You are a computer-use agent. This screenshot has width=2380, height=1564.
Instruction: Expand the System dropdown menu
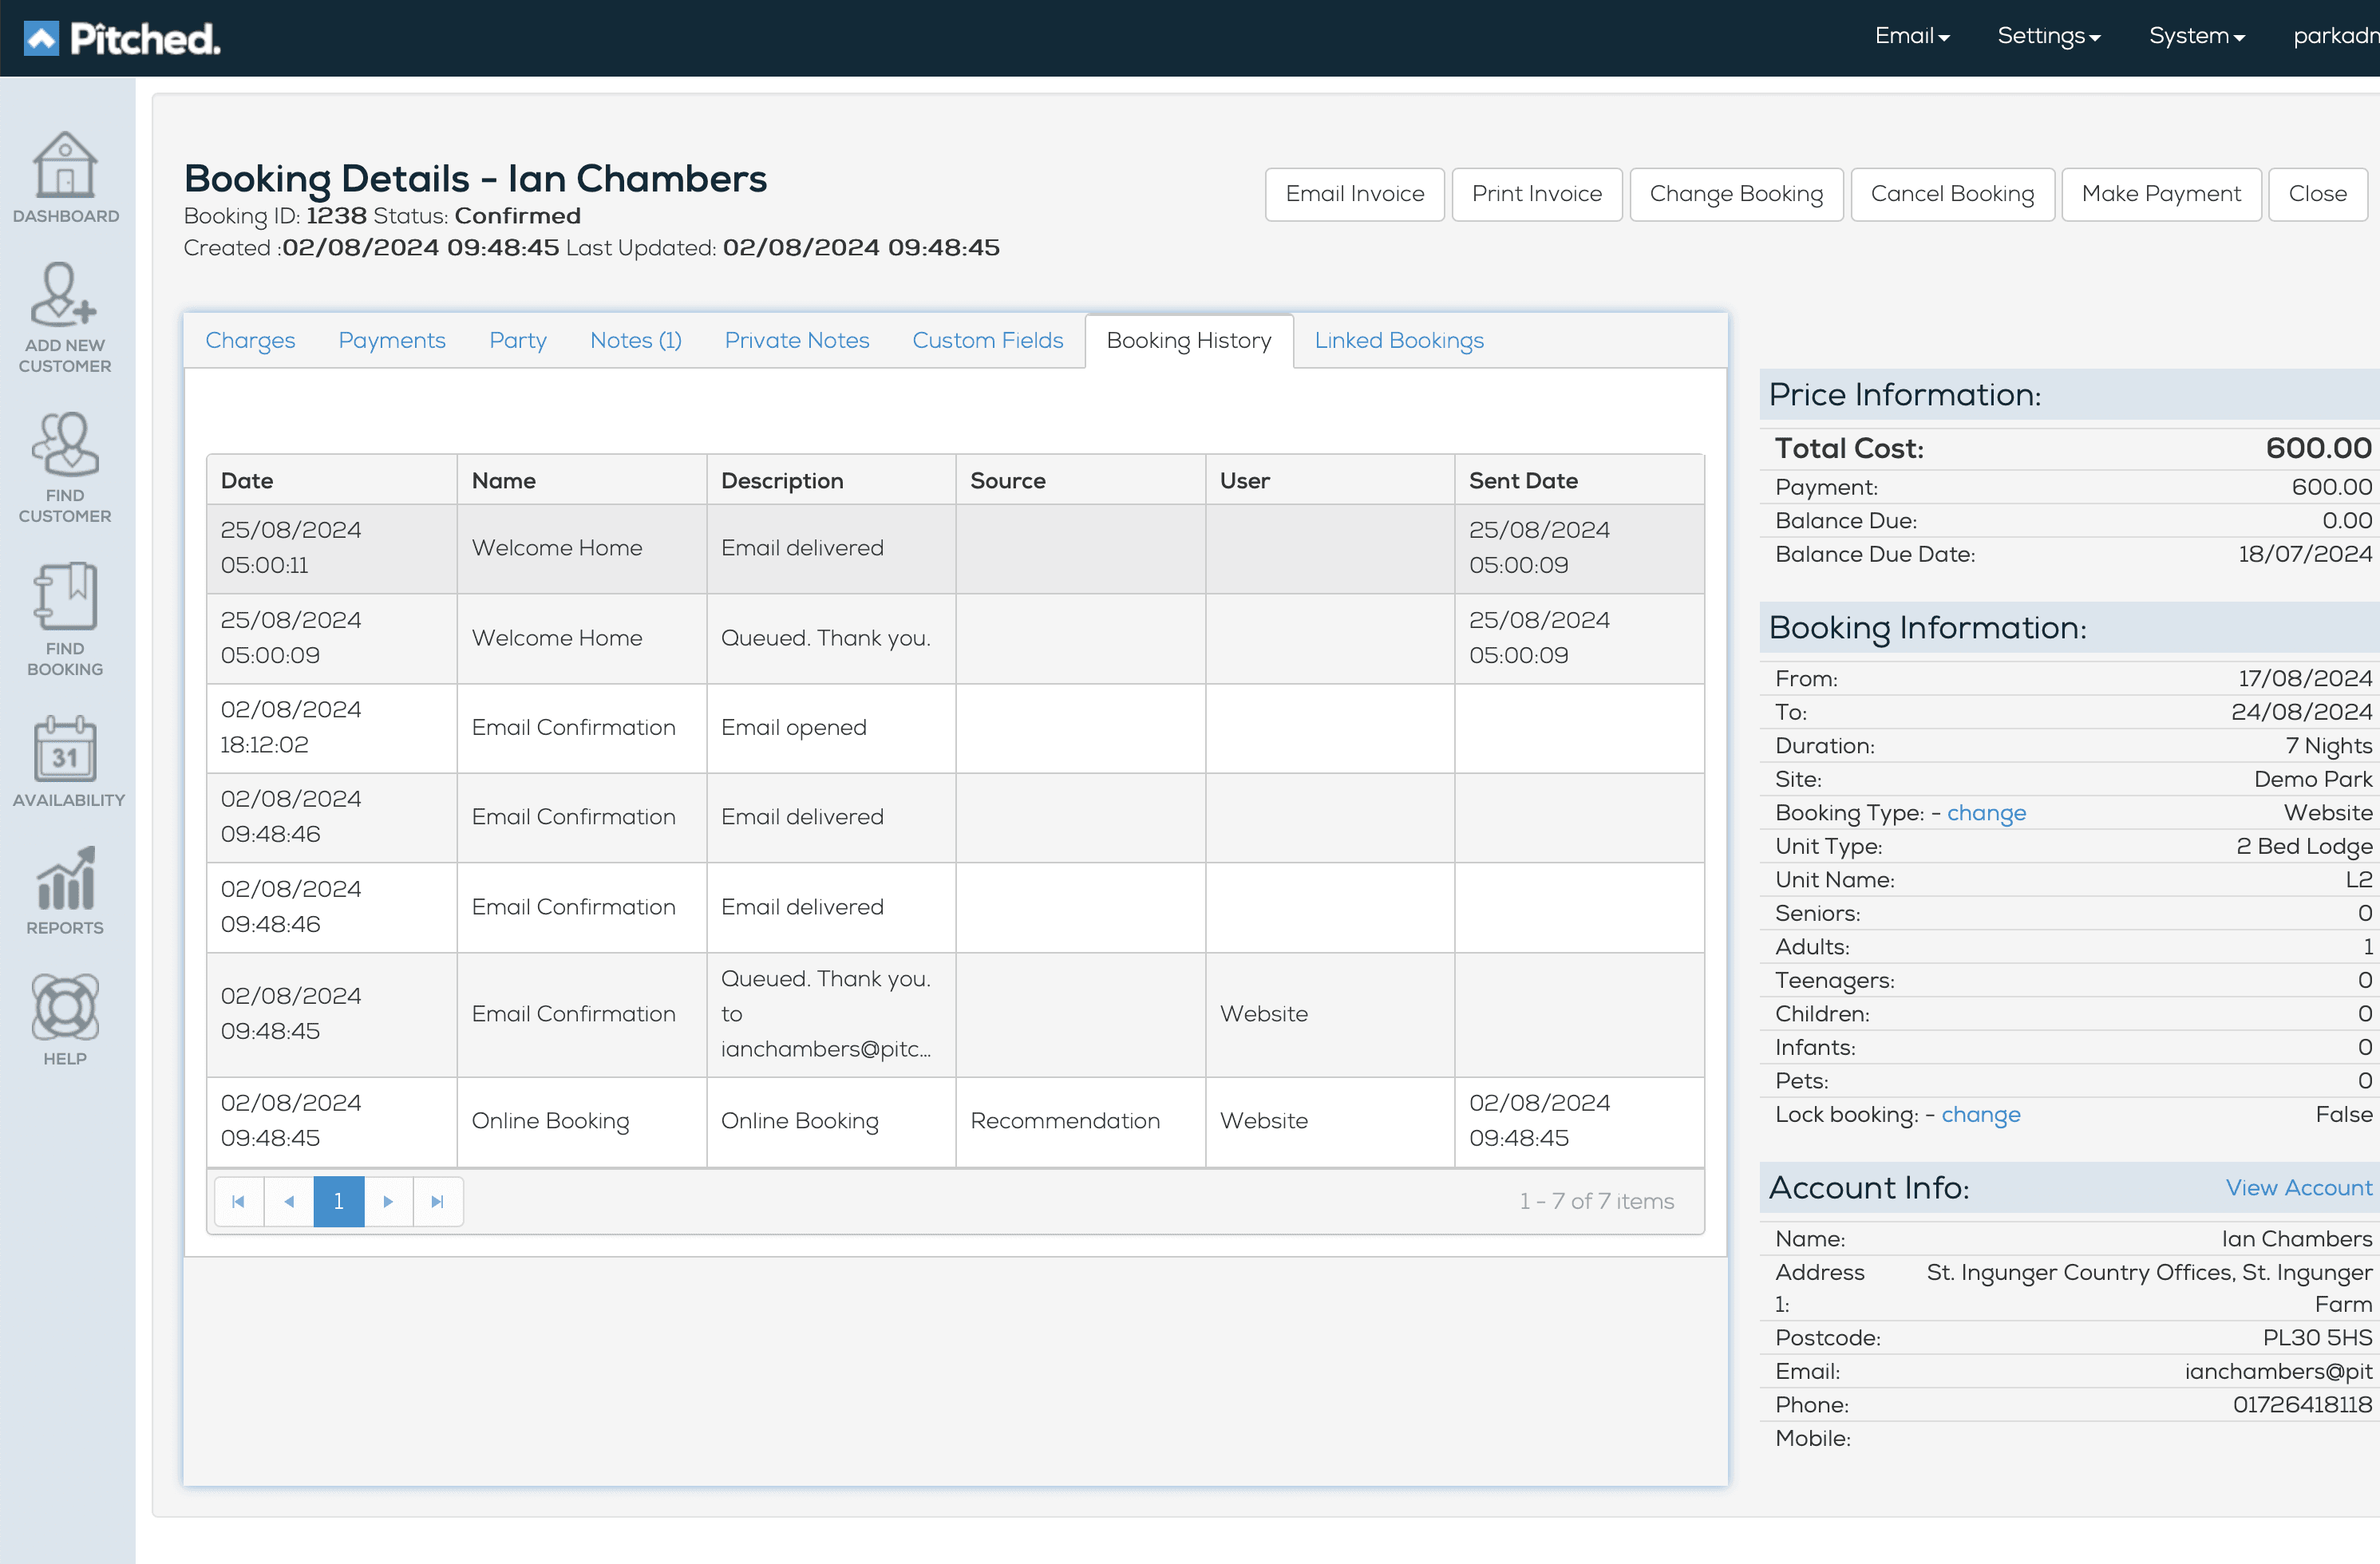pos(2196,36)
